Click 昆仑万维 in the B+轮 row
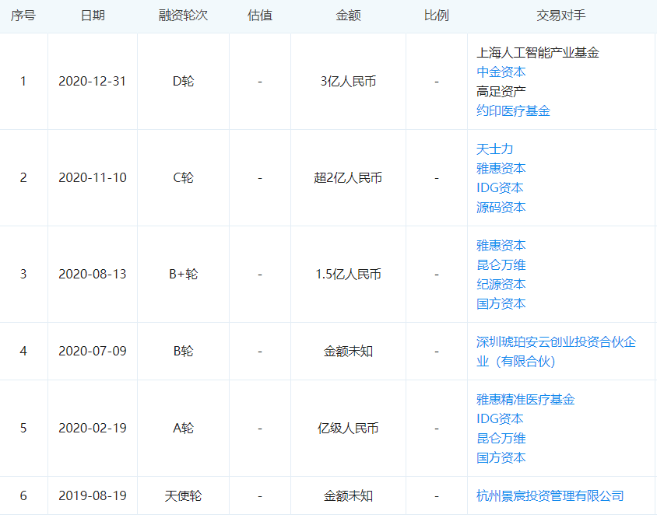Viewport: 657px width, 518px height. pos(501,264)
